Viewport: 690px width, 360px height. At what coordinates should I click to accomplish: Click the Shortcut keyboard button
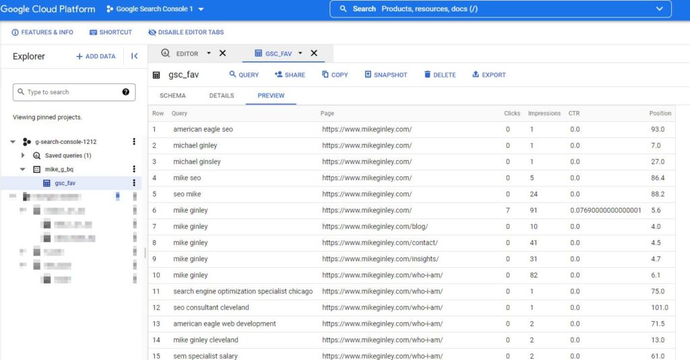point(111,32)
